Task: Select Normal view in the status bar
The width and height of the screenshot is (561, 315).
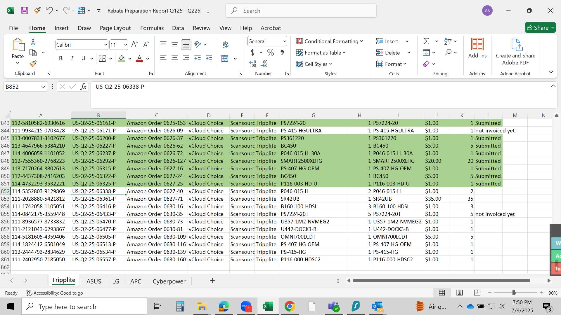Action: pos(442,293)
